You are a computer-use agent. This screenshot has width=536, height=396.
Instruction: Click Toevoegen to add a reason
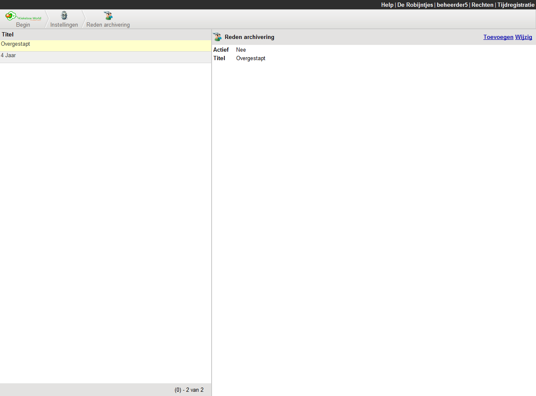[x=498, y=37]
